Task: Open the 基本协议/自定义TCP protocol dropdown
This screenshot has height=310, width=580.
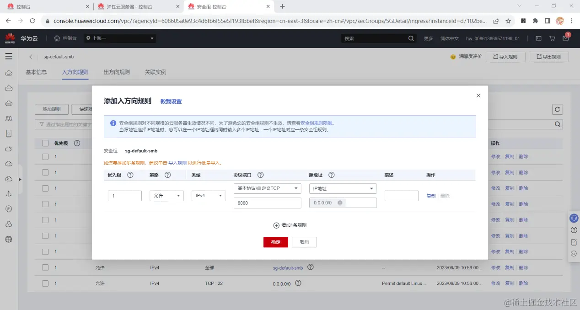Action: [267, 188]
